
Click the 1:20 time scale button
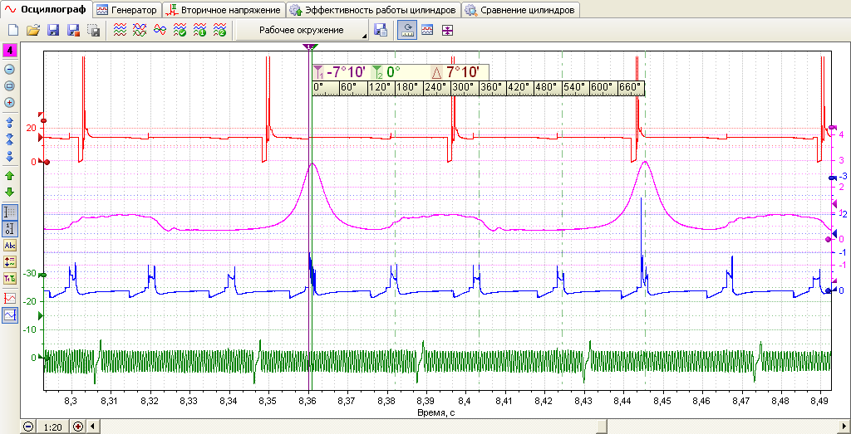[52, 427]
